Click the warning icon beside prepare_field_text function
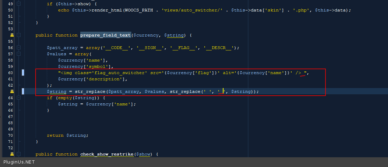388x167 pixels. 12,35
